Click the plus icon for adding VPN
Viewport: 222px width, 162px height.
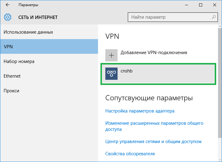pyautogui.click(x=111, y=55)
